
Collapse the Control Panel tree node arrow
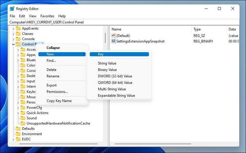click(x=13, y=44)
